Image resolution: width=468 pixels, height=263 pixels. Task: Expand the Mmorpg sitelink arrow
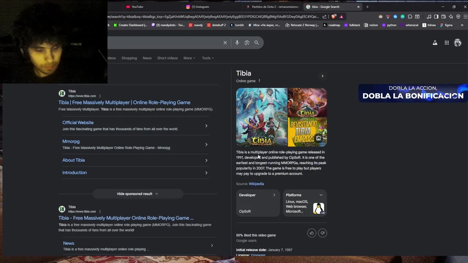(x=206, y=144)
